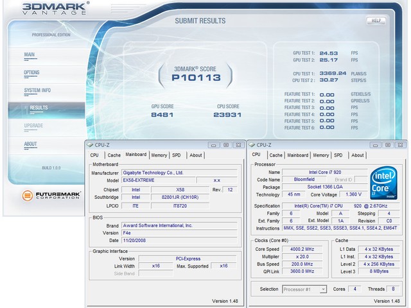Click the Threads value 8

[x=393, y=289]
